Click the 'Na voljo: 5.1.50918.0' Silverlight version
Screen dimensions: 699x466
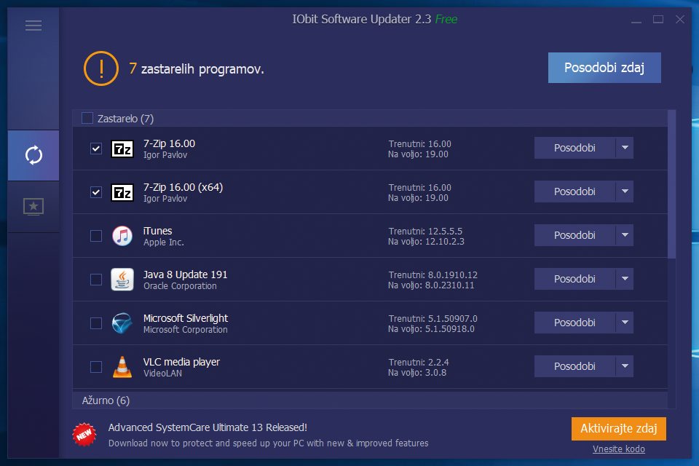[431, 329]
